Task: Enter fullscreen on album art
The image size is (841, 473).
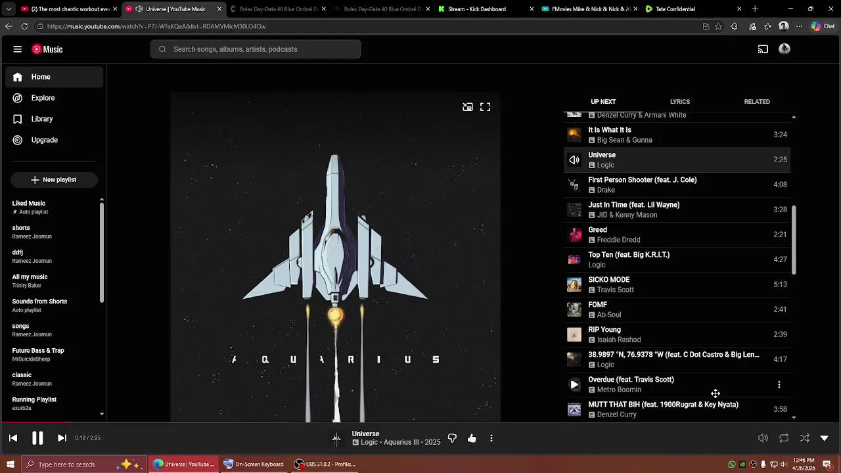Action: [x=485, y=107]
